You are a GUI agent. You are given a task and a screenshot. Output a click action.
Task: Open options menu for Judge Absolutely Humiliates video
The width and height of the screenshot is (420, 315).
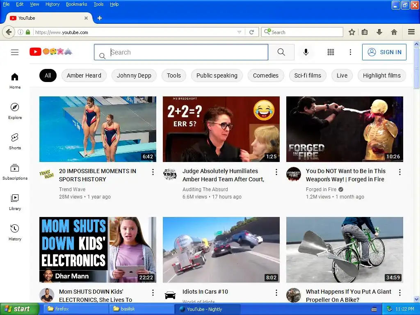(276, 172)
